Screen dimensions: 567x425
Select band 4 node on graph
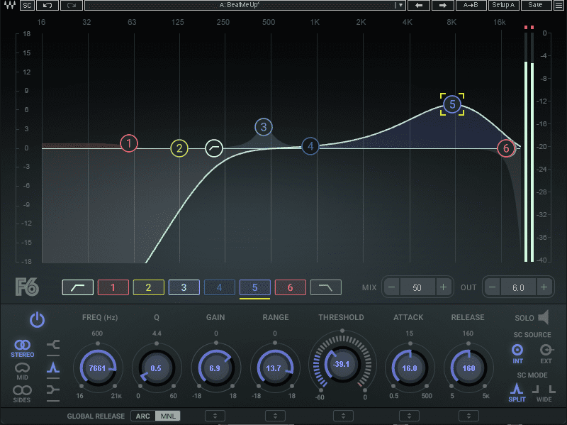click(310, 146)
